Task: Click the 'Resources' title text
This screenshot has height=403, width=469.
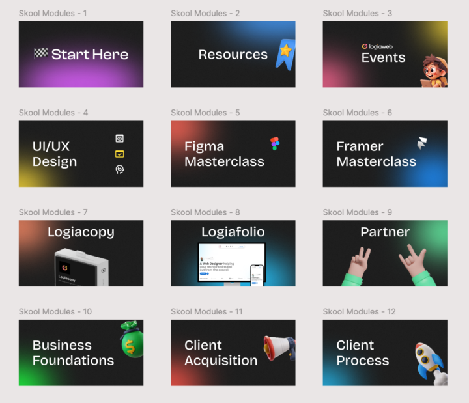Action: click(x=233, y=55)
